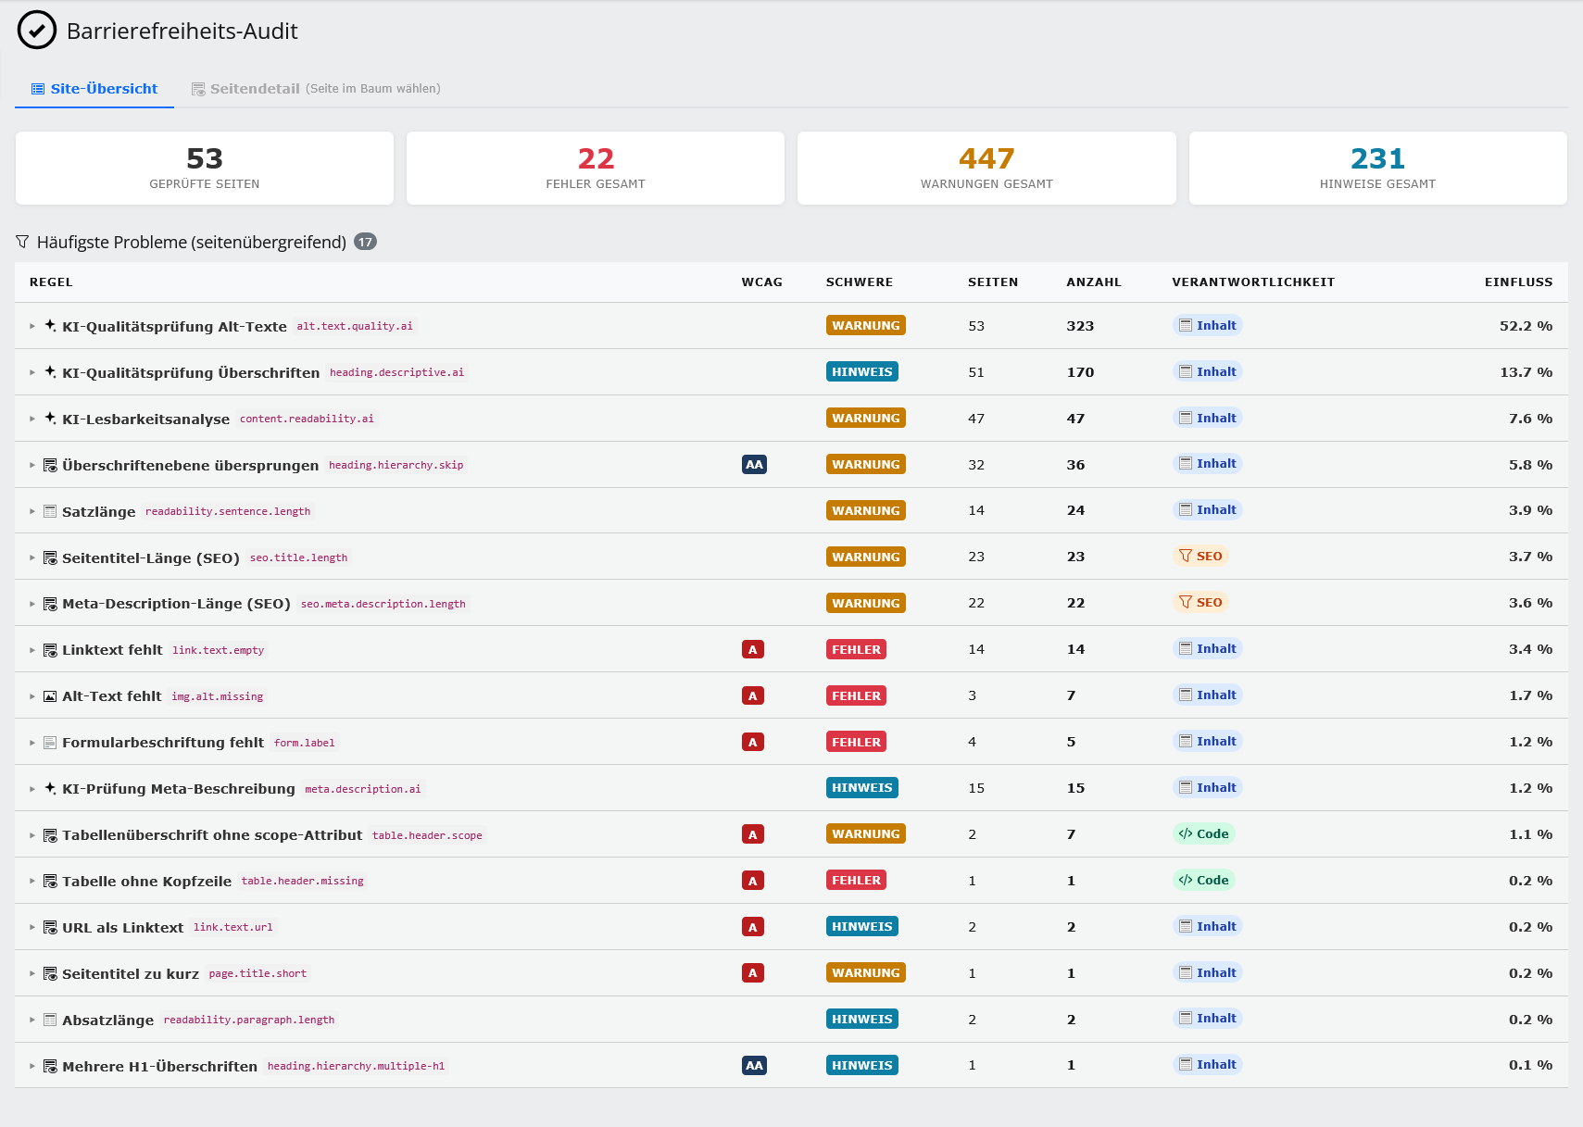Screen dimensions: 1583x1127
Task: Click the page icon beside Tabelle ohne Kopfzeile
Action: click(x=50, y=881)
